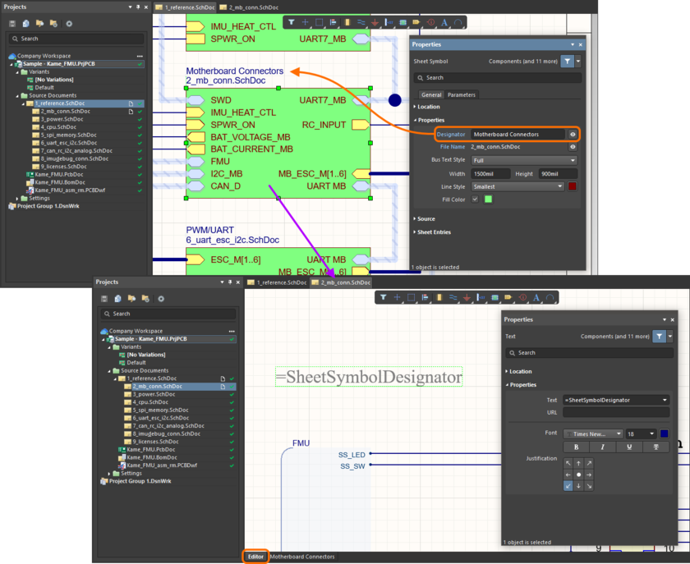The height and width of the screenshot is (564, 690).
Task: Click the Place Power Port (GND) icon
Action: 375,22
